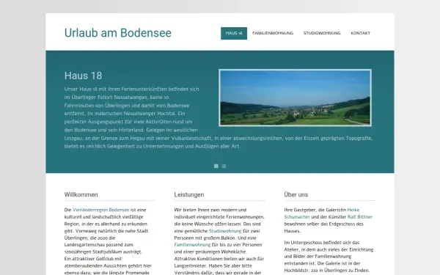Click the Urlaub am Bodensee site title
Viewport: 440px width, 275px height.
pos(118,33)
